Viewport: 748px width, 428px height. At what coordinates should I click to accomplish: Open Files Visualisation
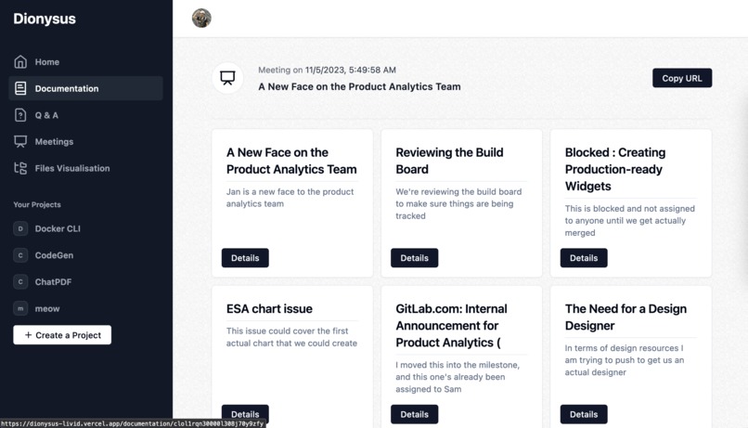click(86, 168)
